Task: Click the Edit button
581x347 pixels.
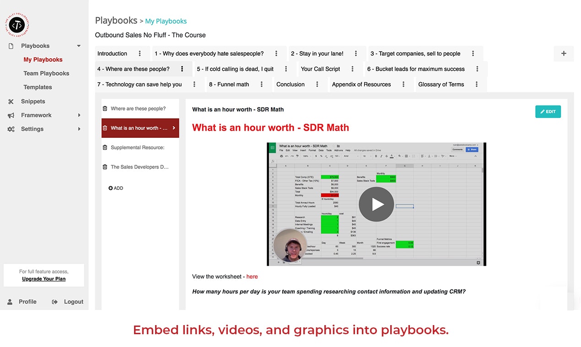Action: [548, 112]
